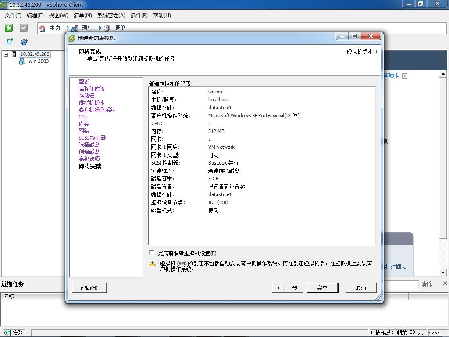
Task: Open the File (文件) menu
Action: point(13,15)
